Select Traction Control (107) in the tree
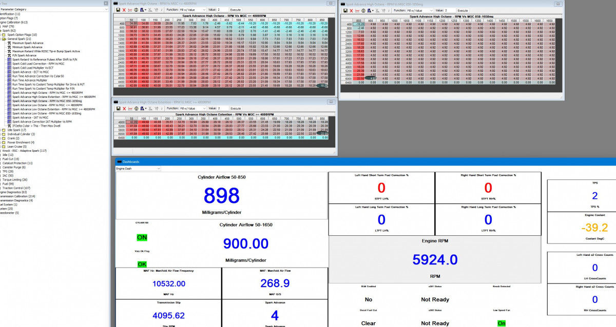Viewport: 616px width, 327px height. point(17,188)
